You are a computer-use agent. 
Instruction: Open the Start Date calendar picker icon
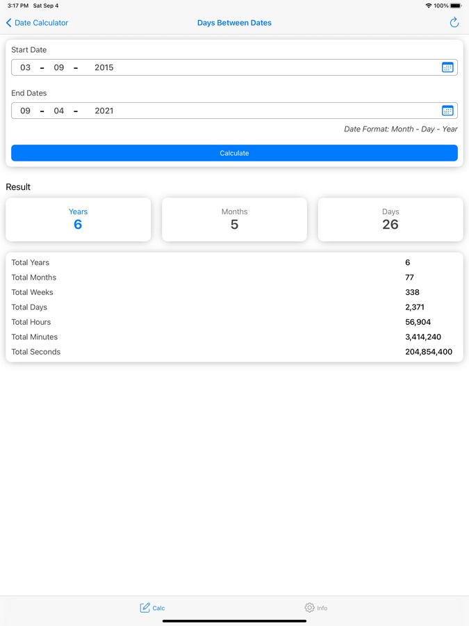pos(447,67)
